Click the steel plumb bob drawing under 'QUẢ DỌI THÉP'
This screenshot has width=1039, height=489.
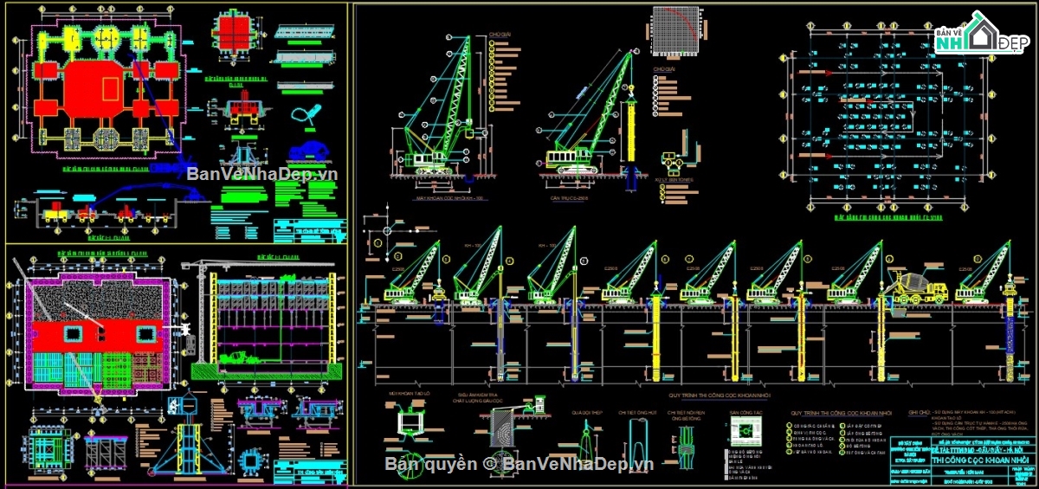click(588, 443)
